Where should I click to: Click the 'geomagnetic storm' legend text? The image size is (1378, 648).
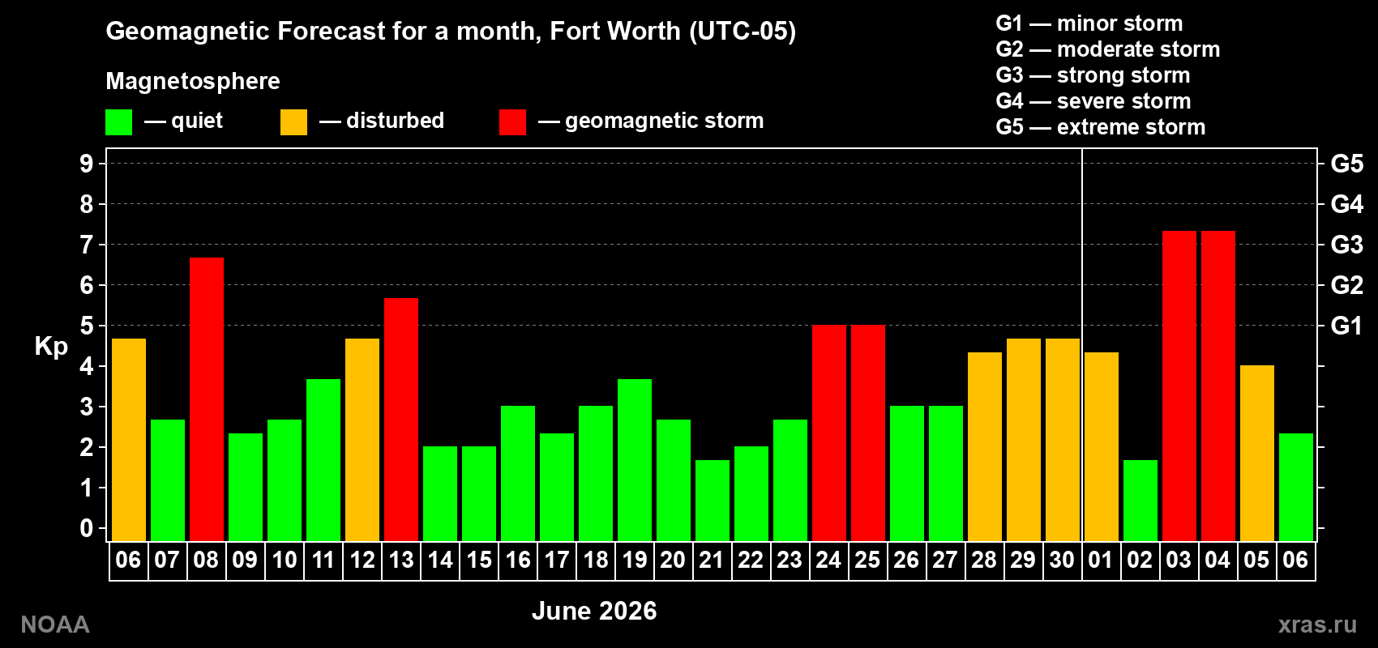coord(665,121)
